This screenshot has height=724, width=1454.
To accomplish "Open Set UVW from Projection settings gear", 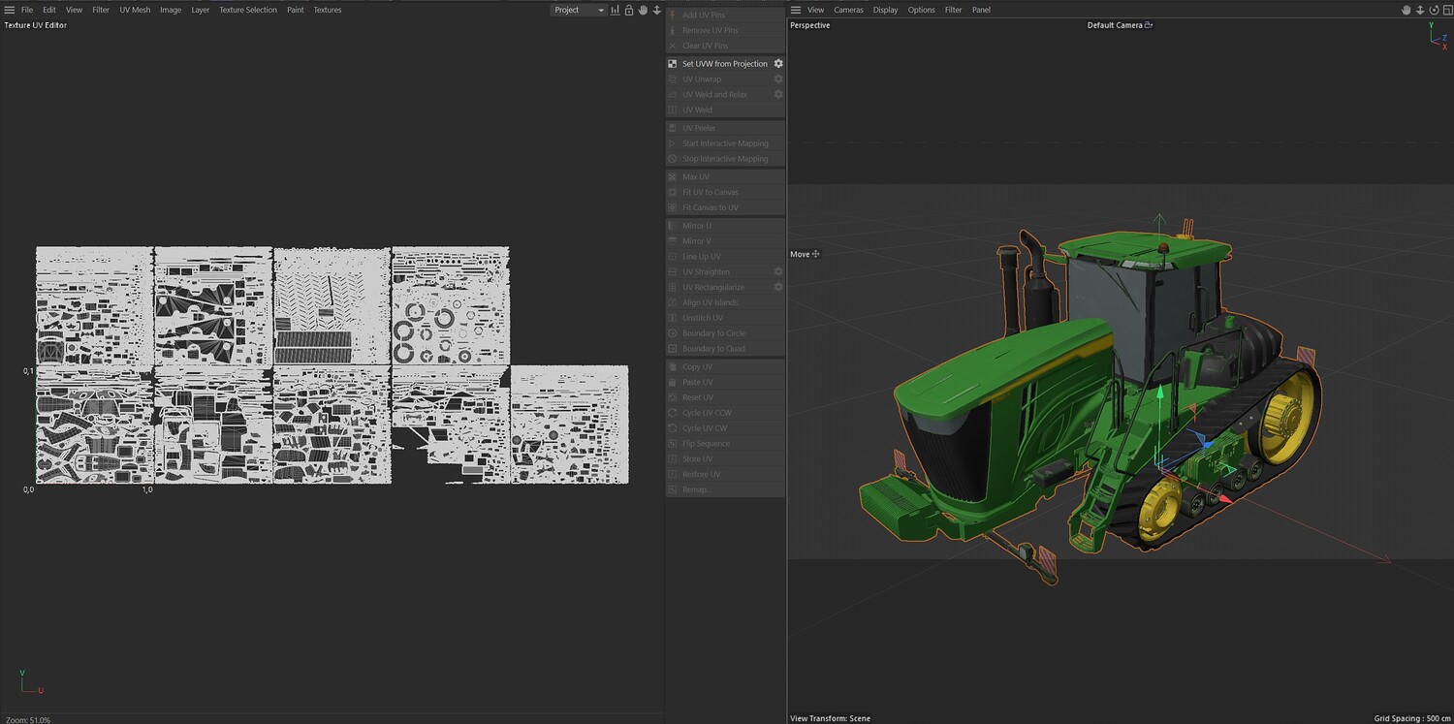I will click(x=777, y=64).
